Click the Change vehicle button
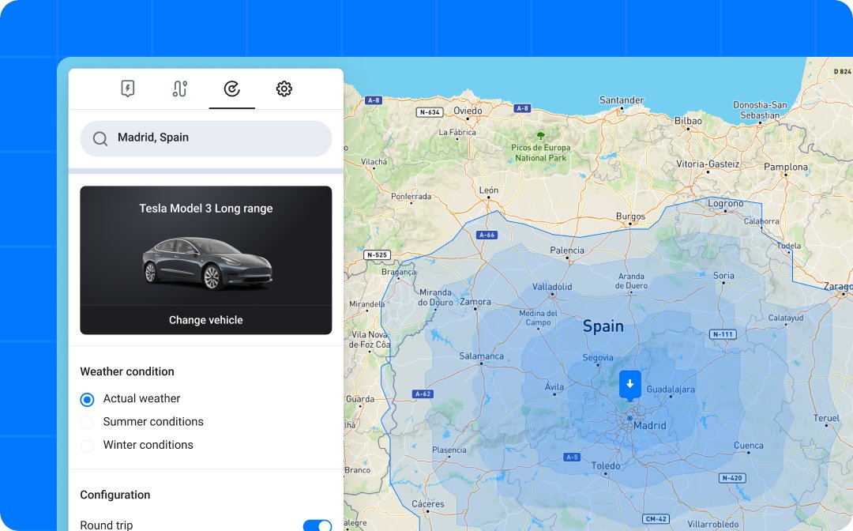853x531 pixels. coord(205,320)
